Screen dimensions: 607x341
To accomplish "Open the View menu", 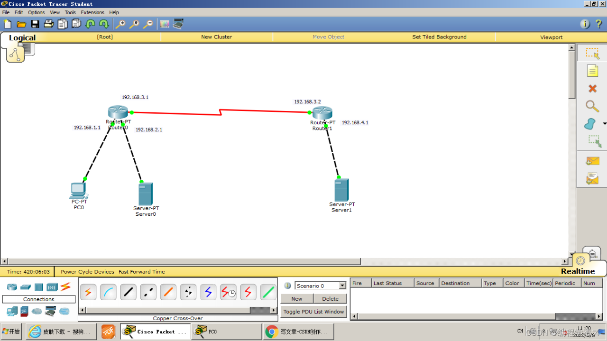I will (x=55, y=12).
